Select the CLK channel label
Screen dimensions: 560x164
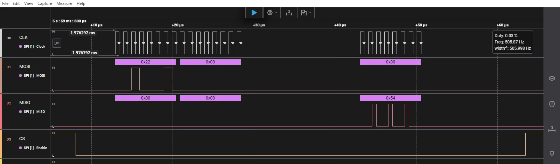[23, 37]
